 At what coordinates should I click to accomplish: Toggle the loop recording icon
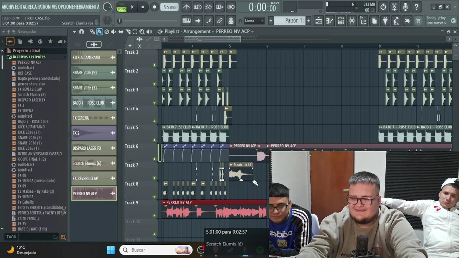(231, 7)
